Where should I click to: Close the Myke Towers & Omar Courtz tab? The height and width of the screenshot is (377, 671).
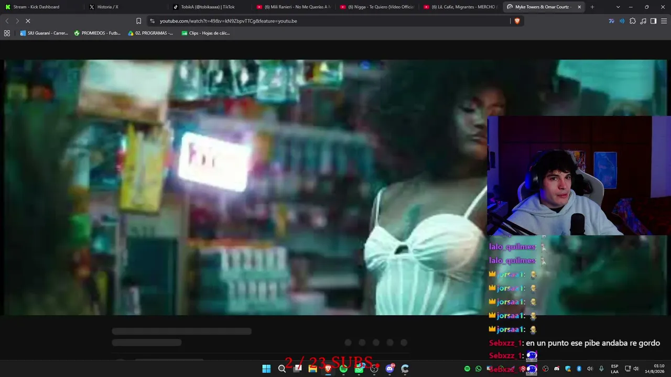[579, 7]
